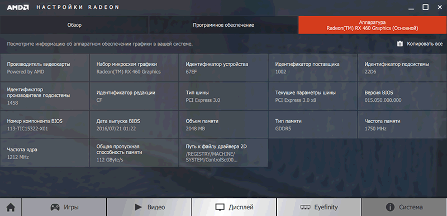447x216 pixels.
Task: Click the multi-display icon on Eyefinity tab
Action: pos(305,207)
